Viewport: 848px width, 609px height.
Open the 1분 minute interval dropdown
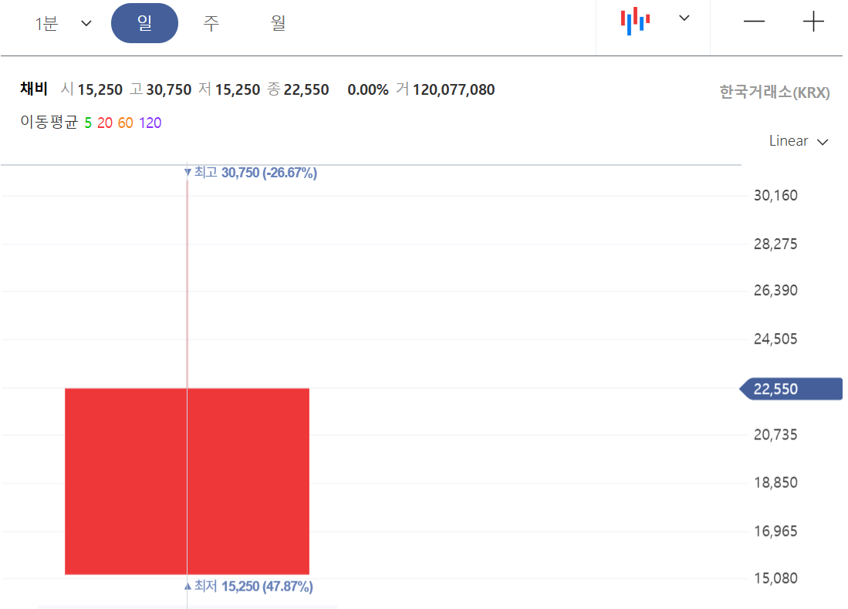(63, 24)
